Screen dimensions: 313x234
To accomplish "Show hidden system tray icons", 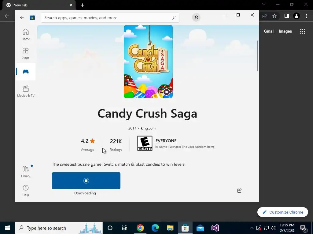I will tap(252, 228).
